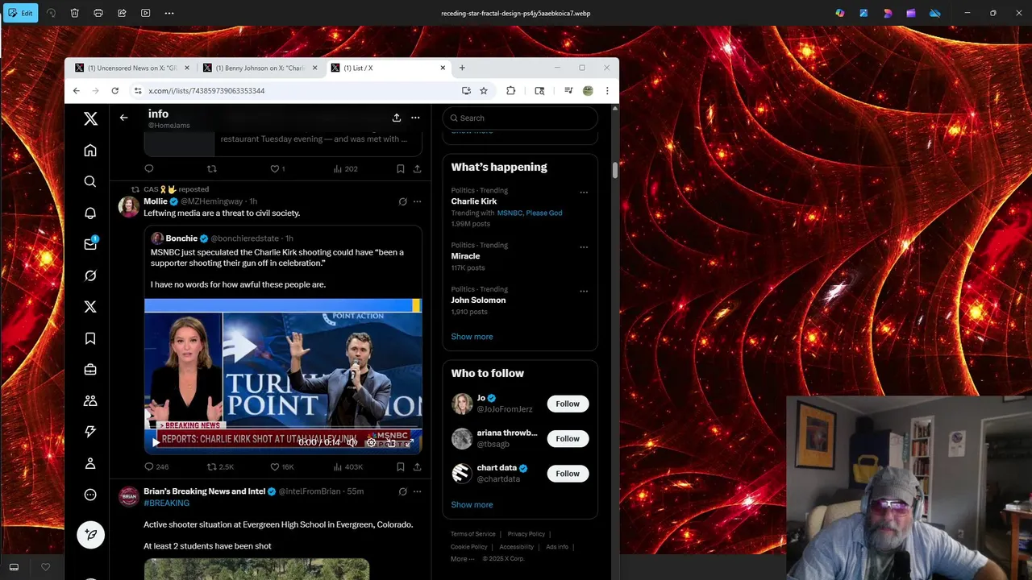This screenshot has height=580, width=1032.
Task: Open Explore search icon in X sidebar
Action: tap(90, 181)
